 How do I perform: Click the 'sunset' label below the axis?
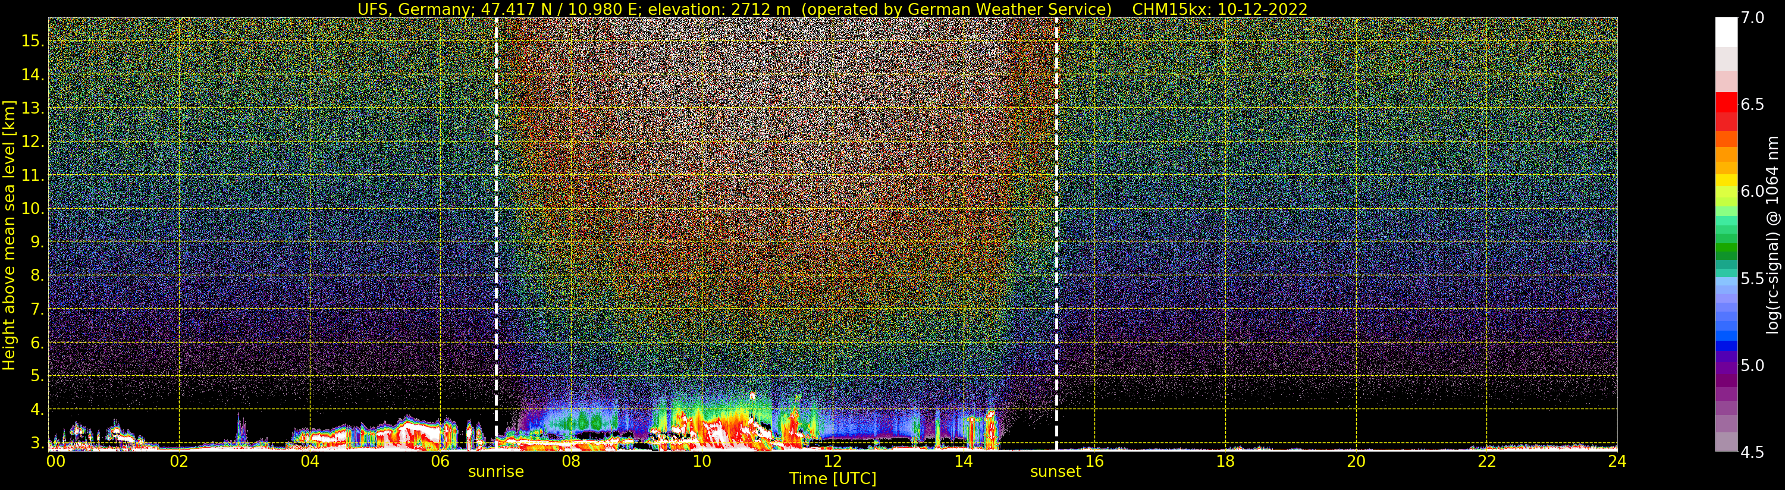pyautogui.click(x=1055, y=472)
